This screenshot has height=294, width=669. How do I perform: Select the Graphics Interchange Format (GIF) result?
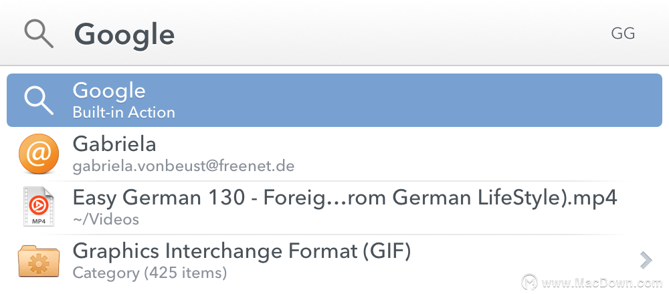click(334, 261)
